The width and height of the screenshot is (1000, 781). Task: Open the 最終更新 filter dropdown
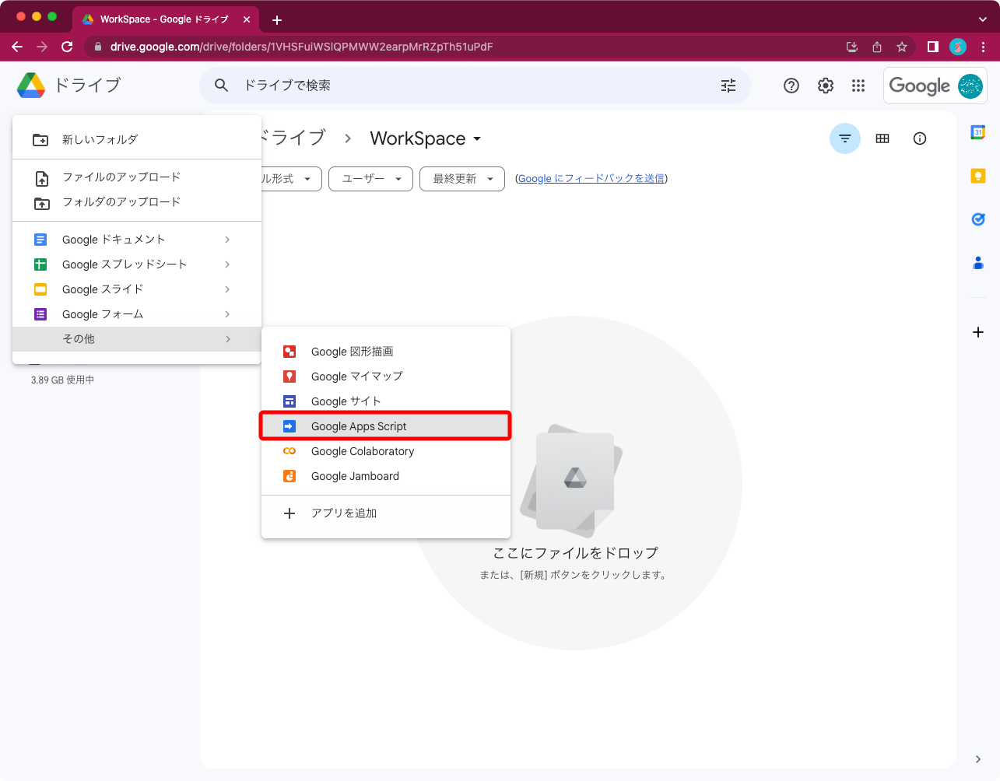[461, 179]
